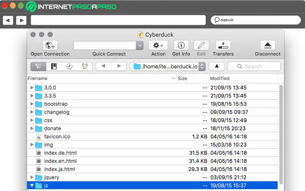
Task: Go back in Cyberduck folder history
Action: 103,66
